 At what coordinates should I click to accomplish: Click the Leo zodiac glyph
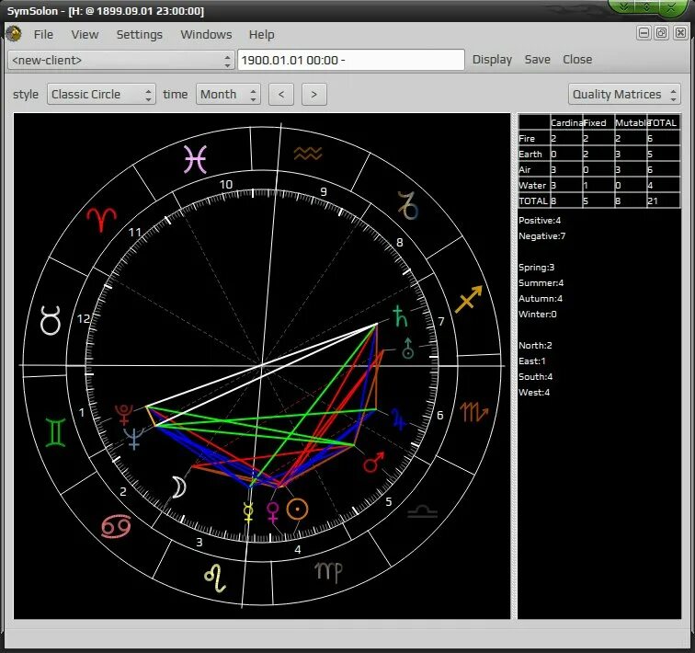pyautogui.click(x=215, y=579)
